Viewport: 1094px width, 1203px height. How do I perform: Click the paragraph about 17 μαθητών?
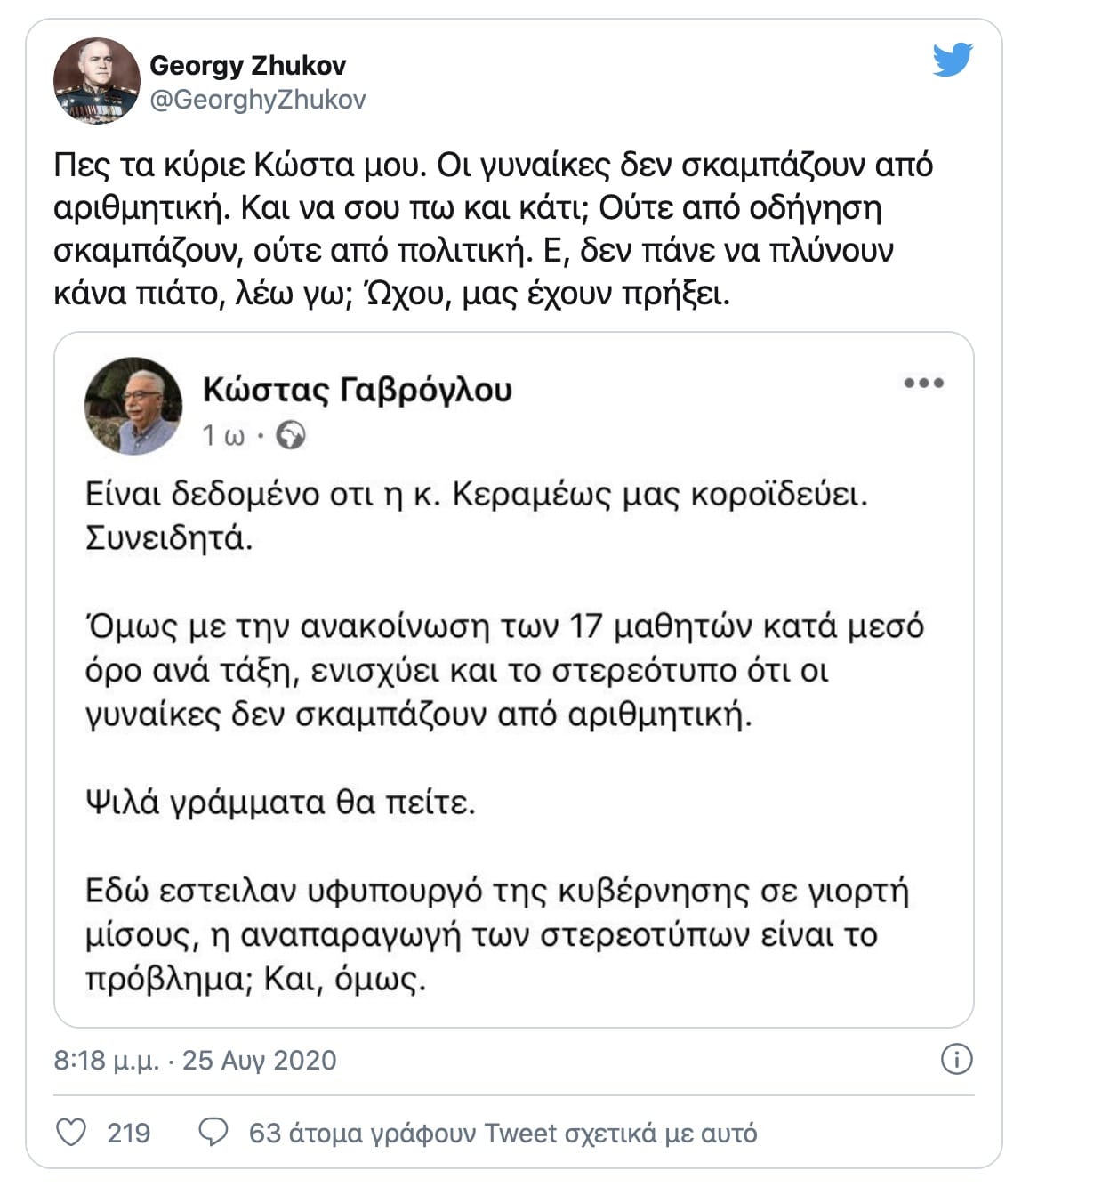[504, 670]
